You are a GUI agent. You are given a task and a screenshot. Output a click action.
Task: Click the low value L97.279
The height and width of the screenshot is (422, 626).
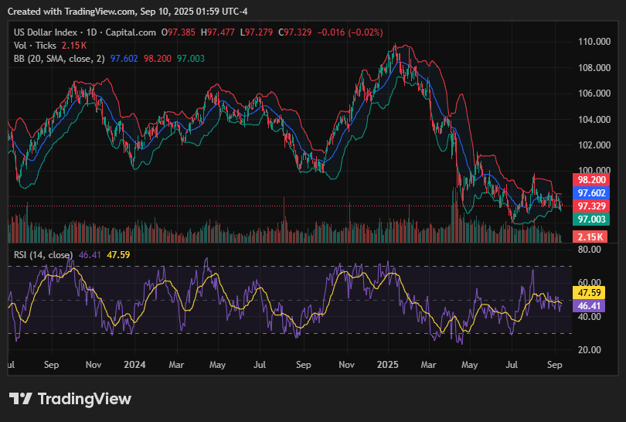[257, 32]
